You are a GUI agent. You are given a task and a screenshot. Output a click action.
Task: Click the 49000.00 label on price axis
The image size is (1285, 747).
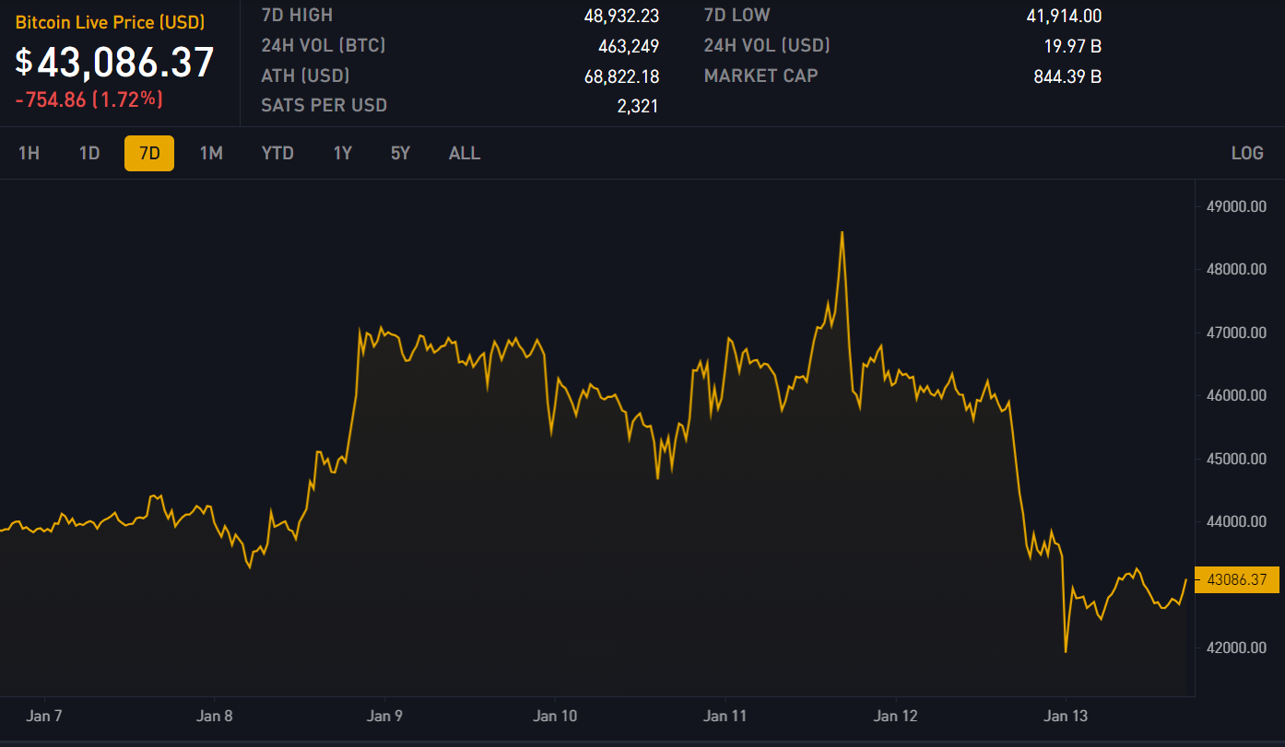pos(1234,206)
